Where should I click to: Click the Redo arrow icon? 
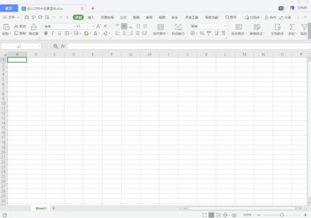(x=61, y=17)
